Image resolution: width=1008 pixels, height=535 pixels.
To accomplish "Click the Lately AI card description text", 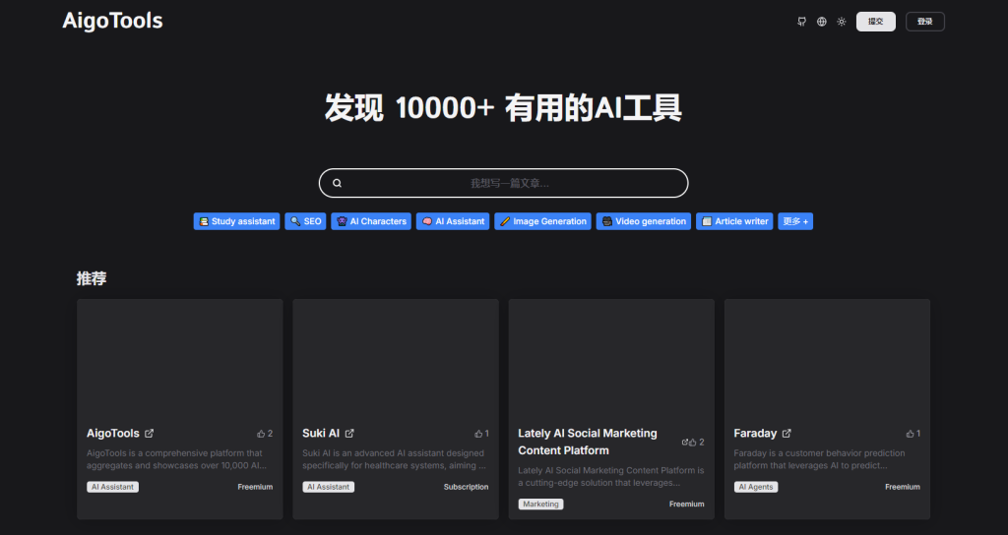I will (611, 477).
